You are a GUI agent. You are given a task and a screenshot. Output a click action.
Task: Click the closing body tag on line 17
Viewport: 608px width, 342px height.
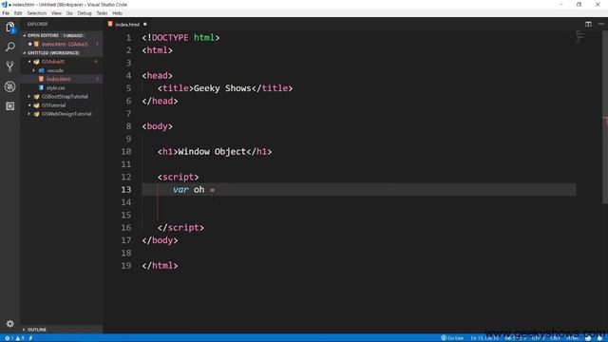coord(160,240)
